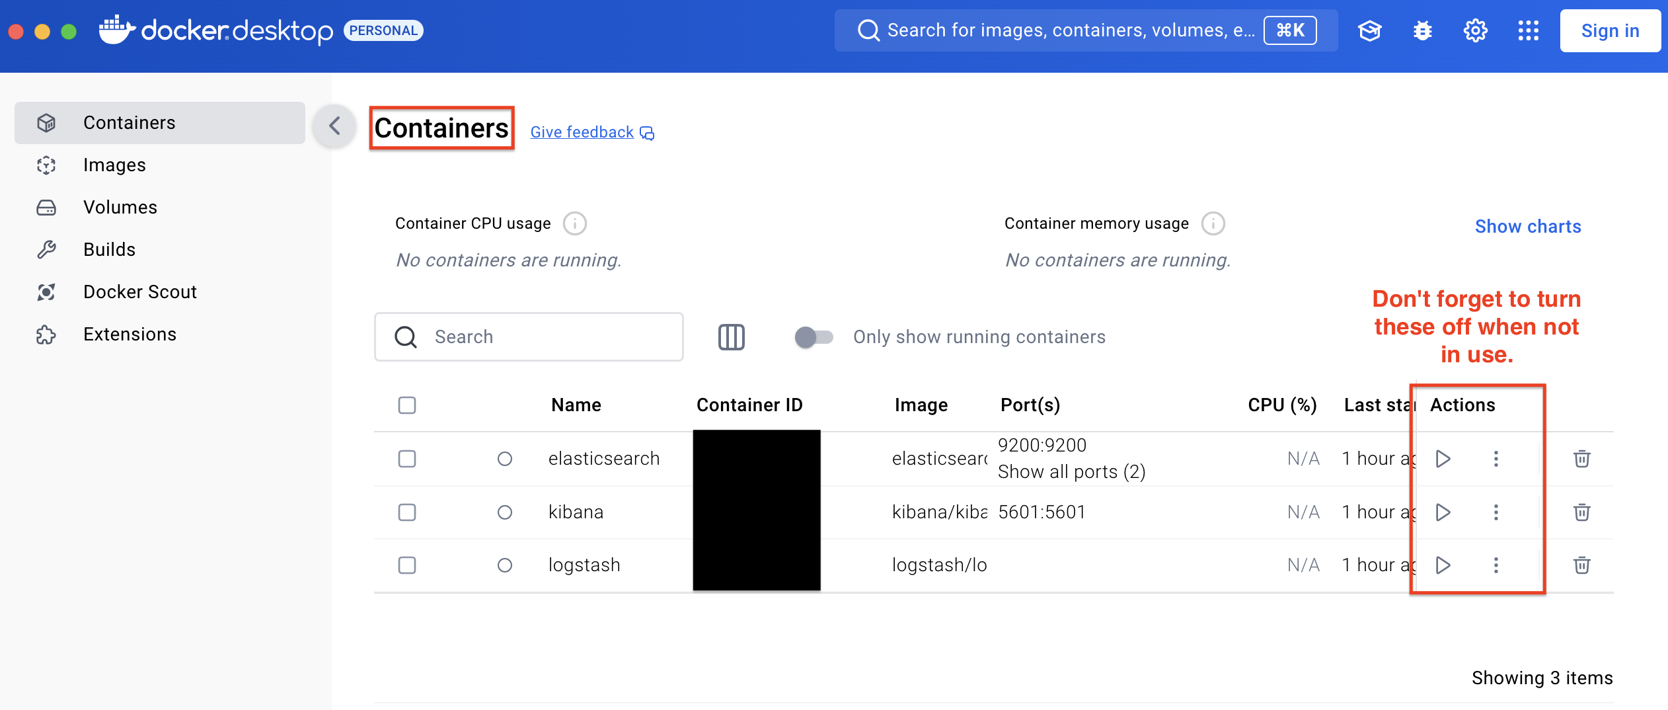Toggle the select-all containers checkbox
This screenshot has width=1668, height=710.
(x=407, y=405)
